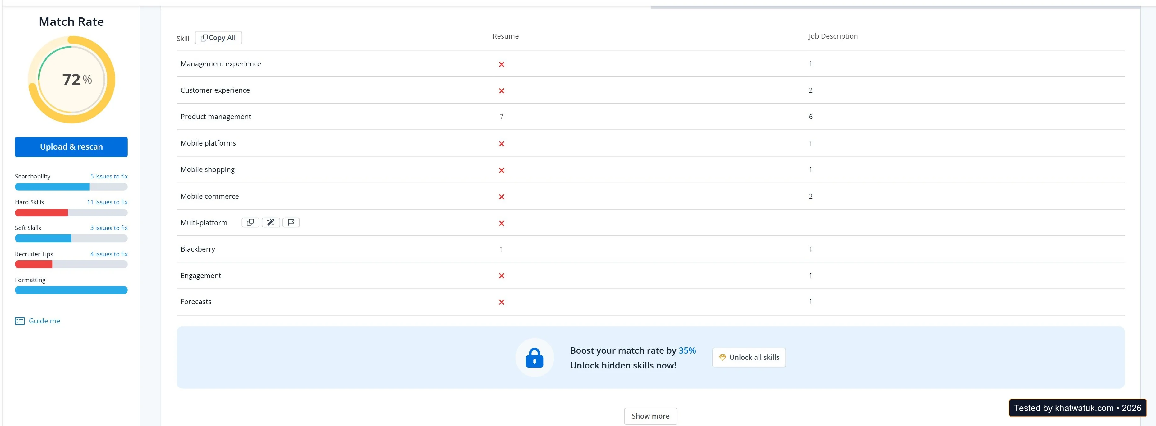Image resolution: width=1156 pixels, height=426 pixels.
Task: Click the red X in Mobile platforms row
Action: pos(501,144)
